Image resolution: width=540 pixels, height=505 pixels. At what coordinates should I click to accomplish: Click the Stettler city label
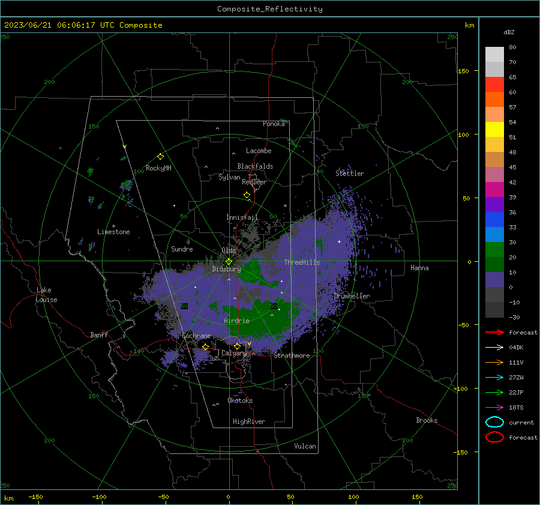pyautogui.click(x=350, y=174)
